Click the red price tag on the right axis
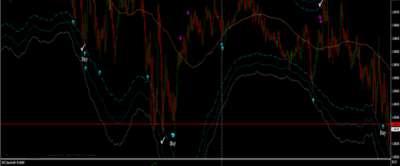Viewport: 400px width, 166px height. point(395,124)
